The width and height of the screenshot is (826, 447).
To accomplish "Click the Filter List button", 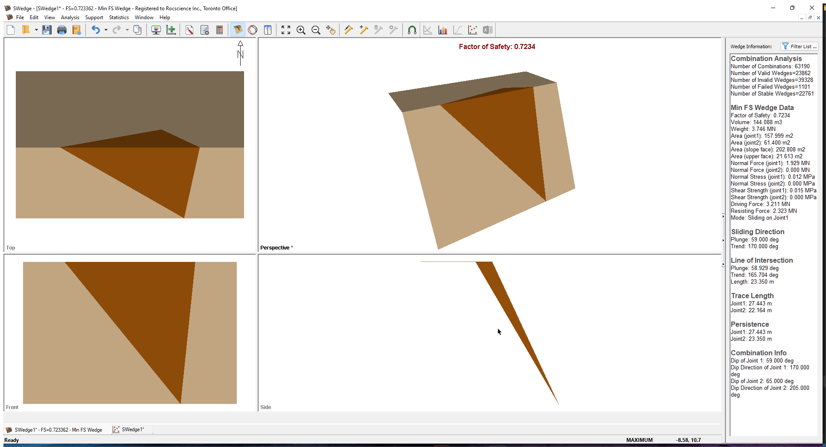I will pos(799,46).
